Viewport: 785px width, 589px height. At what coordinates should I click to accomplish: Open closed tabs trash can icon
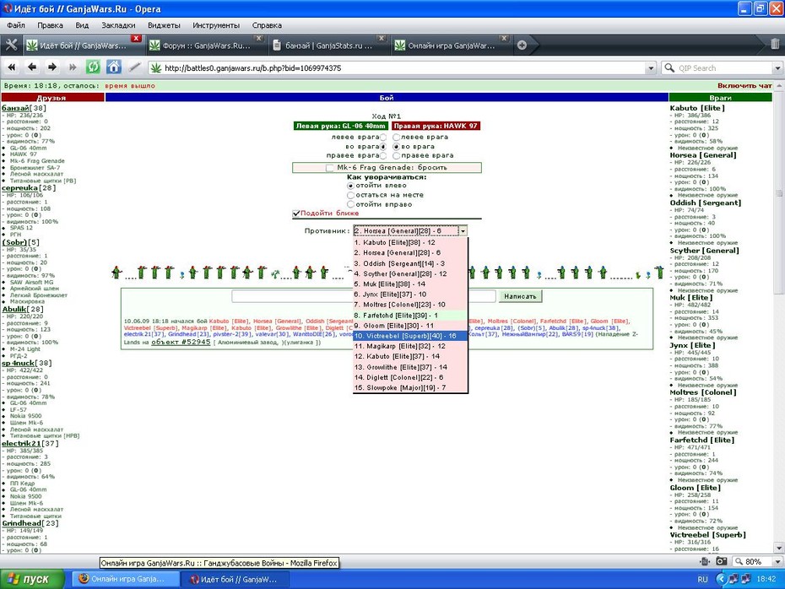click(775, 45)
